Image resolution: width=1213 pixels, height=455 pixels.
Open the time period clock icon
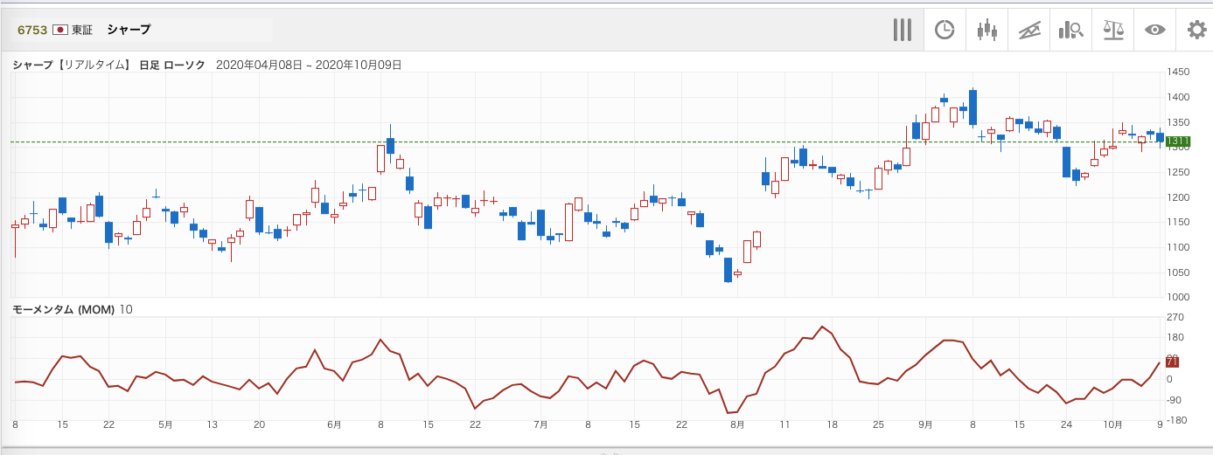(x=945, y=30)
